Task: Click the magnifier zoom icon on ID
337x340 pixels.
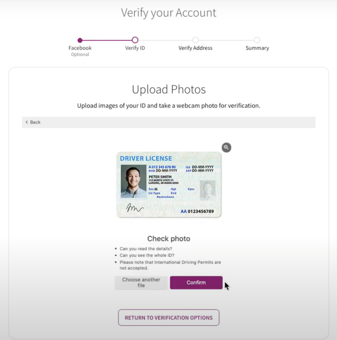Action: tap(226, 147)
